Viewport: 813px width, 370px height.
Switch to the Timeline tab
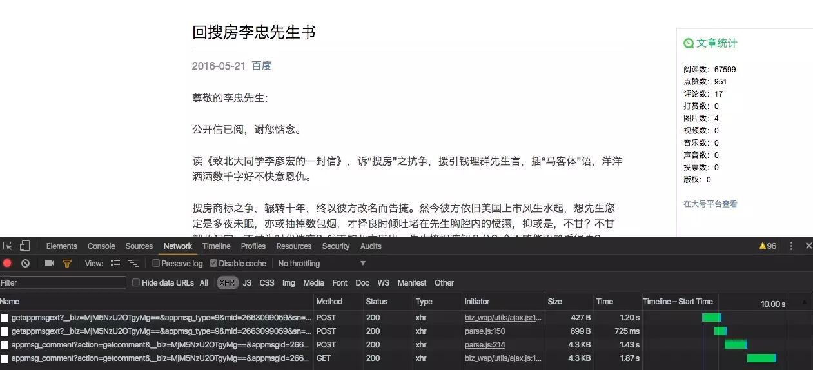(217, 246)
